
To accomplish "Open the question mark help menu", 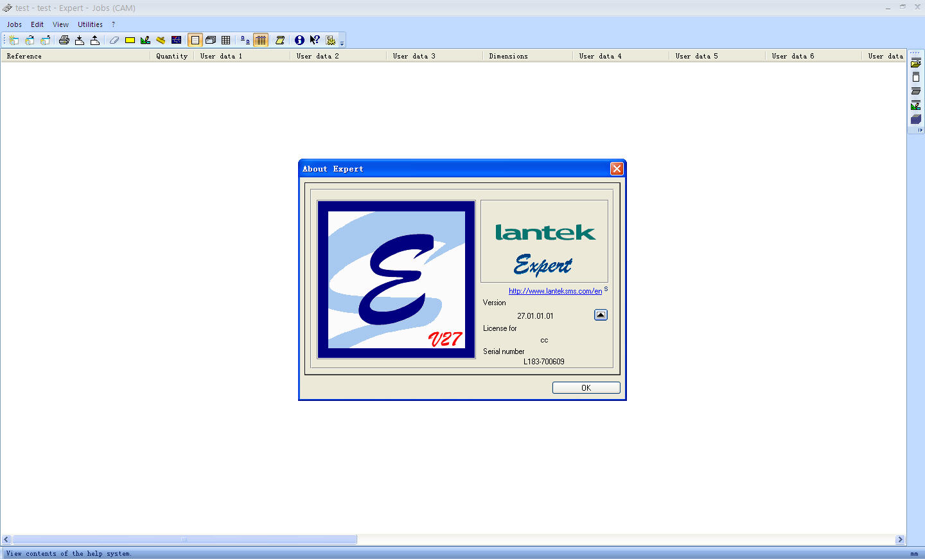I will coord(113,24).
